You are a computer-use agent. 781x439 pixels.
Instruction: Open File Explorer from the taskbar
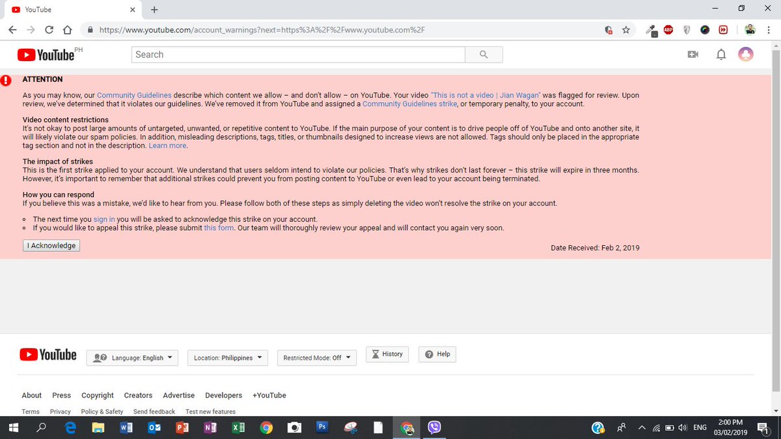pyautogui.click(x=98, y=427)
